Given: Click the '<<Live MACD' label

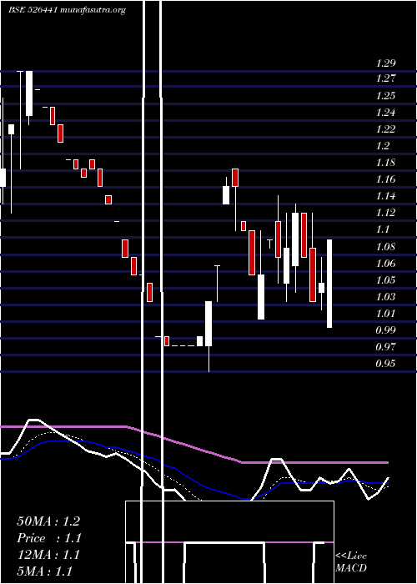Looking at the screenshot, I should coord(351,562).
